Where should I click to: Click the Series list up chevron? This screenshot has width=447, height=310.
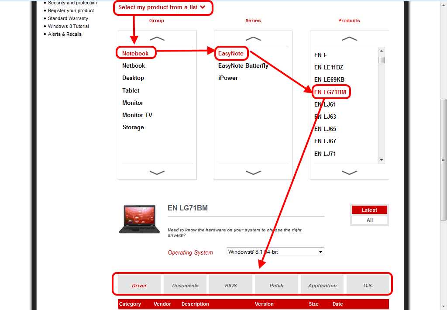point(254,38)
